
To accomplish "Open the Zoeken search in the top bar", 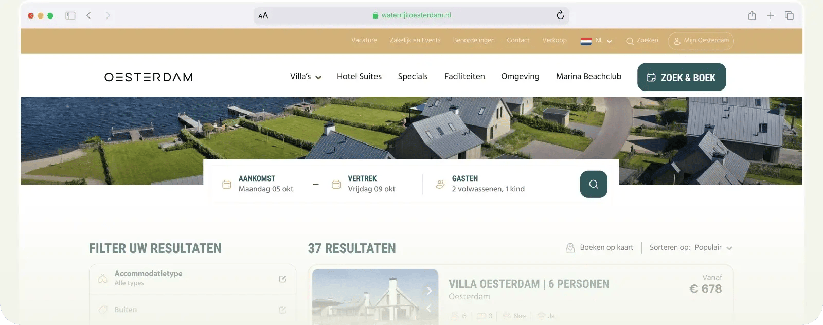I will tap(642, 41).
